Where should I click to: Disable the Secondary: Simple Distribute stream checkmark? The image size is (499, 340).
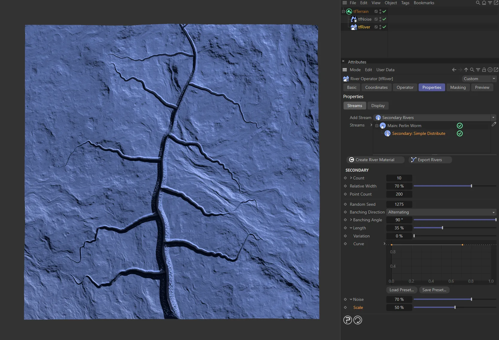click(x=460, y=134)
